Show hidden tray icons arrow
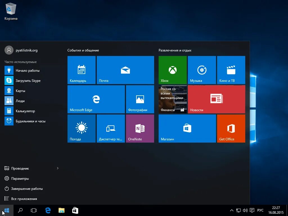The image size is (288, 216). point(232,210)
